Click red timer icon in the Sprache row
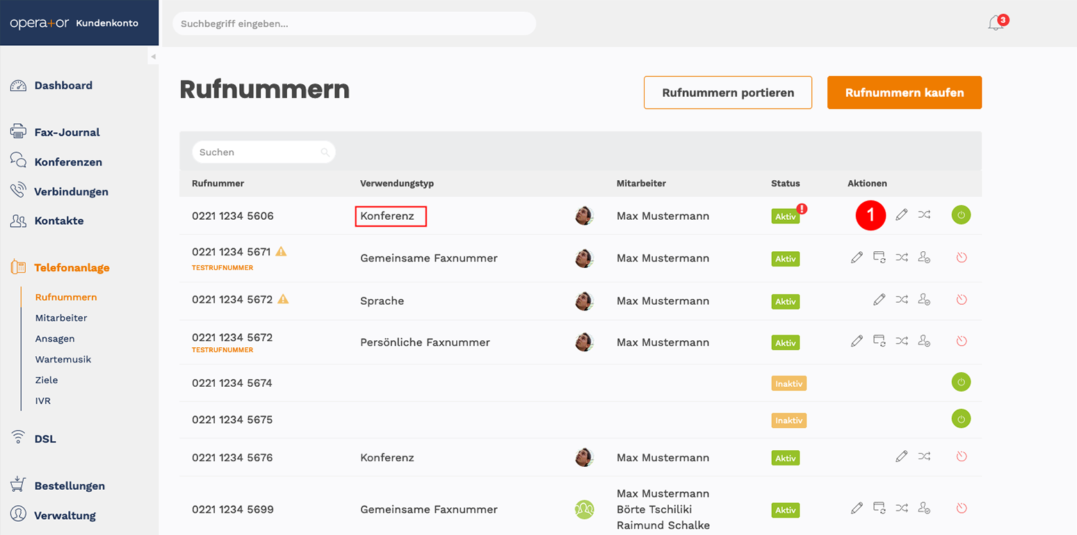Image resolution: width=1077 pixels, height=535 pixels. click(x=962, y=300)
